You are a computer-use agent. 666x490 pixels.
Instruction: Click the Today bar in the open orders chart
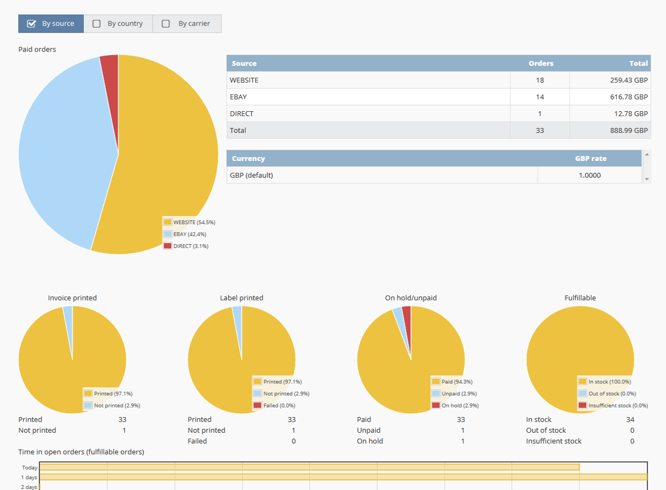[x=309, y=468]
